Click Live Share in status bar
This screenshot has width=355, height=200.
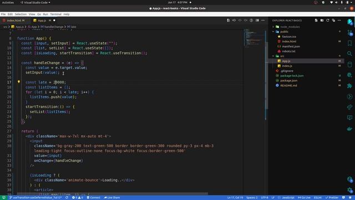pos(112,198)
